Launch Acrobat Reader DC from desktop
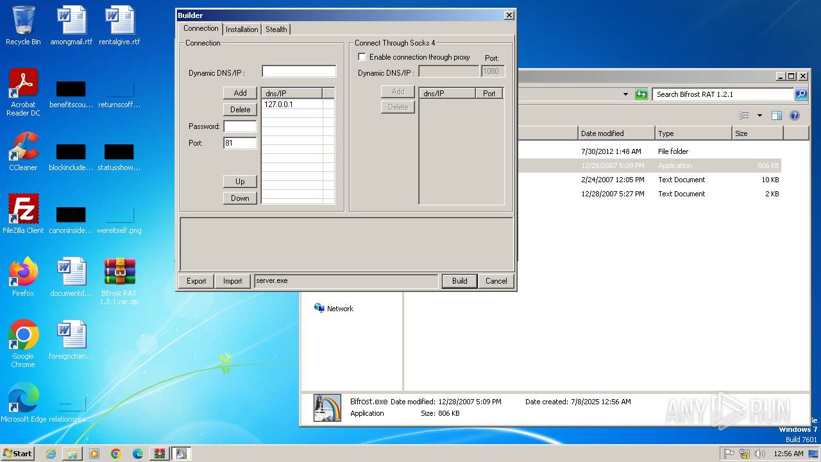Screen dimensions: 821x462 [23, 92]
